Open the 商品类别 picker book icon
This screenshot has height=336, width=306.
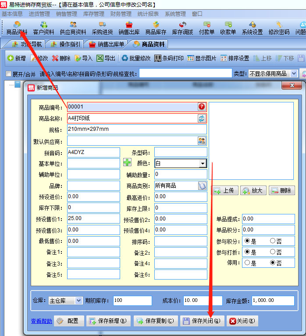pos(202,186)
